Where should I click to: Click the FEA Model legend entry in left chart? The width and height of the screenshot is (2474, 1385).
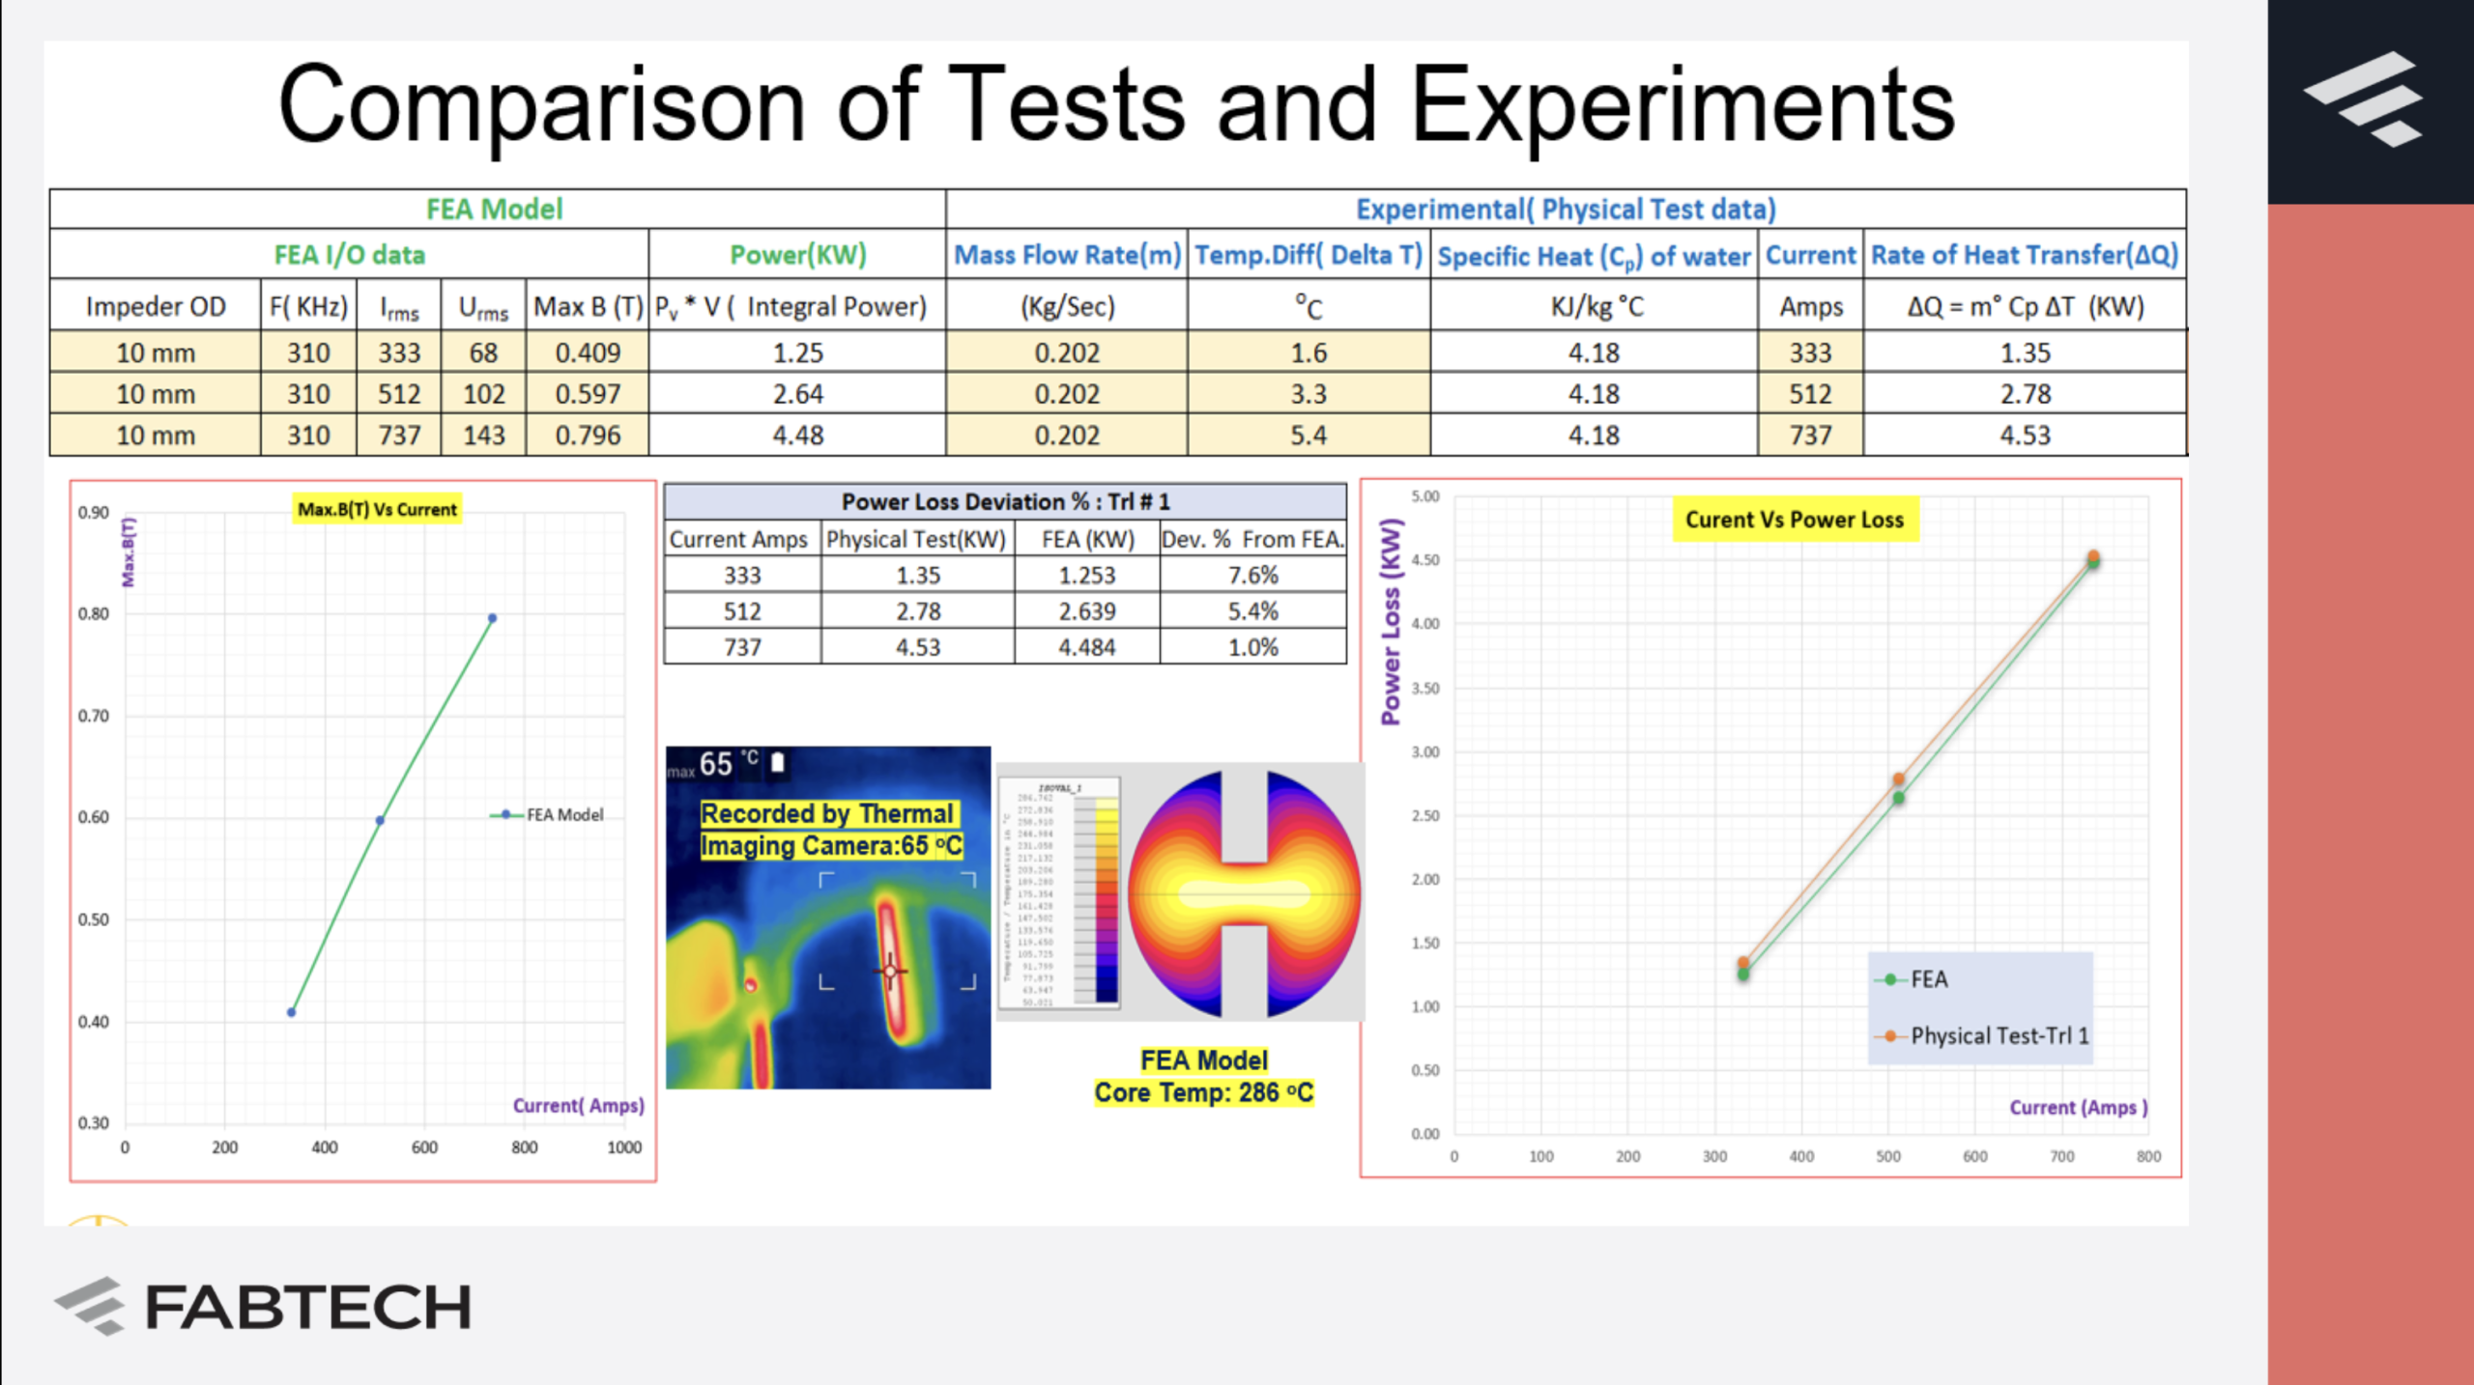[x=548, y=814]
